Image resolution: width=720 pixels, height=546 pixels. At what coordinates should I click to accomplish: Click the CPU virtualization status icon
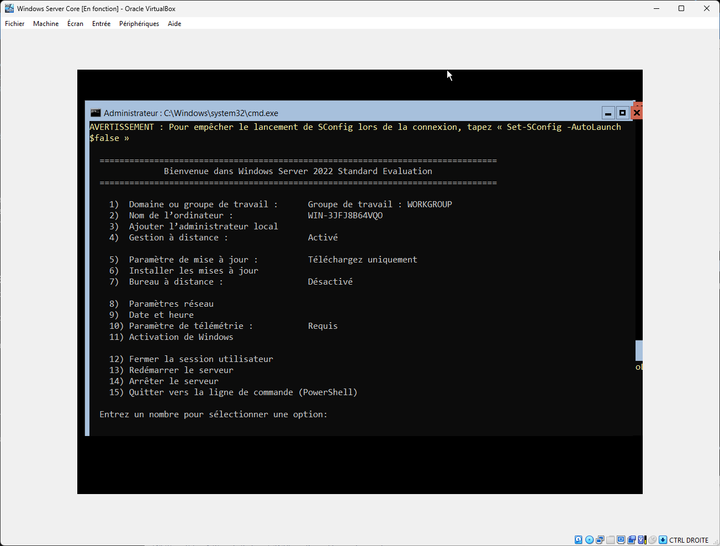pyautogui.click(x=642, y=540)
